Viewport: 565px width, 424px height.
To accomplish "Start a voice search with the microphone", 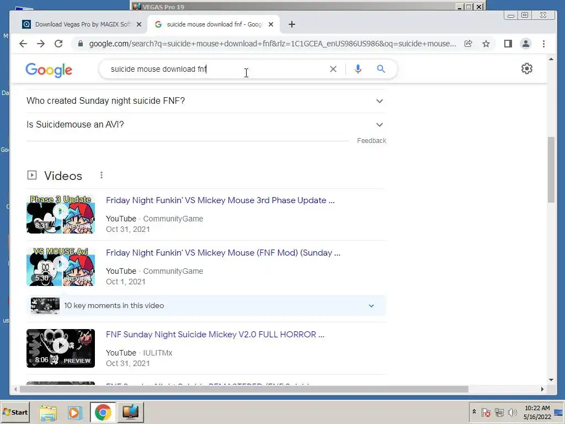I will click(358, 69).
